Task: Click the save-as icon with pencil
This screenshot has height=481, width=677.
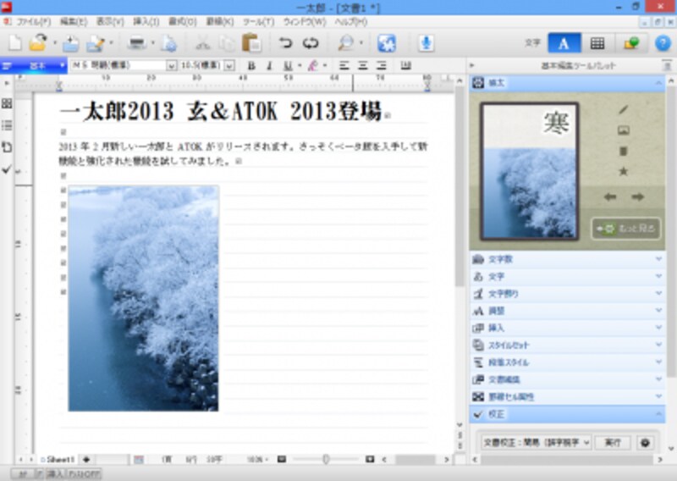Action: coord(96,43)
